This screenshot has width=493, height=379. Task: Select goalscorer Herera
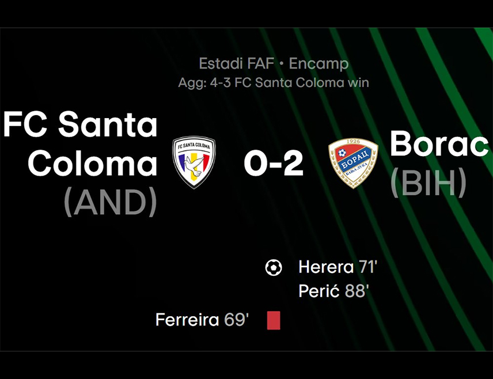click(x=326, y=267)
